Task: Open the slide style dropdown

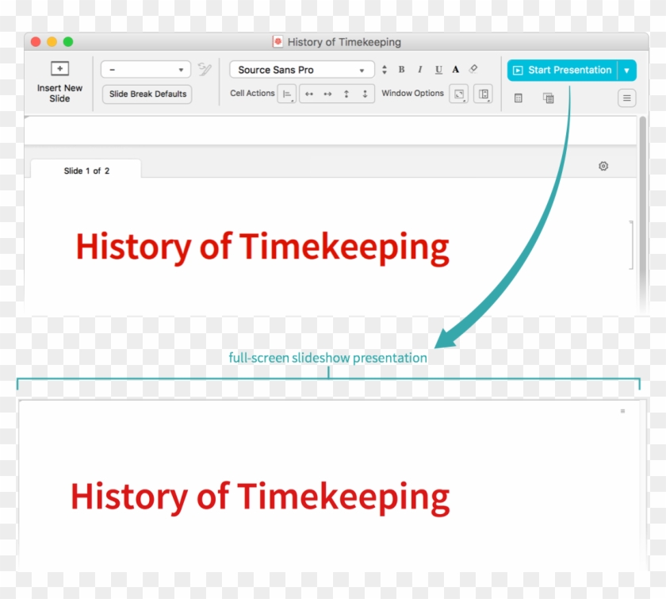Action: click(x=146, y=70)
